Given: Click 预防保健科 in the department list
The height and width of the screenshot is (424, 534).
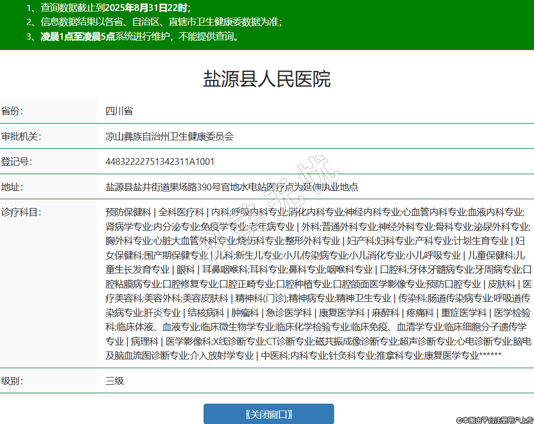Looking at the screenshot, I should pos(128,212).
